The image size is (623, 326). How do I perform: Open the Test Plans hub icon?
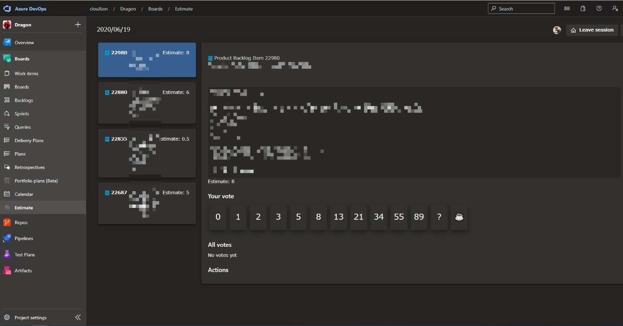tap(7, 254)
